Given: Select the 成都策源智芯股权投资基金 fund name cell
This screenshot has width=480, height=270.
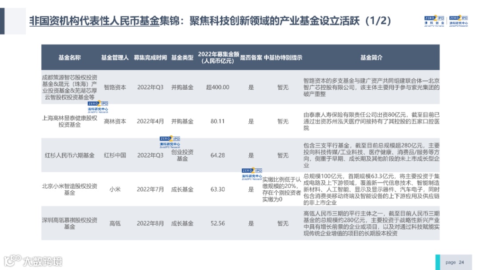Looking at the screenshot, I should click(69, 87).
